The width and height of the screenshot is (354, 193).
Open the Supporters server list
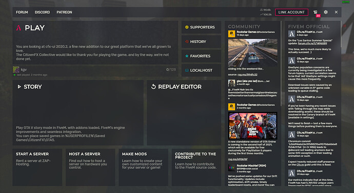tap(201, 27)
